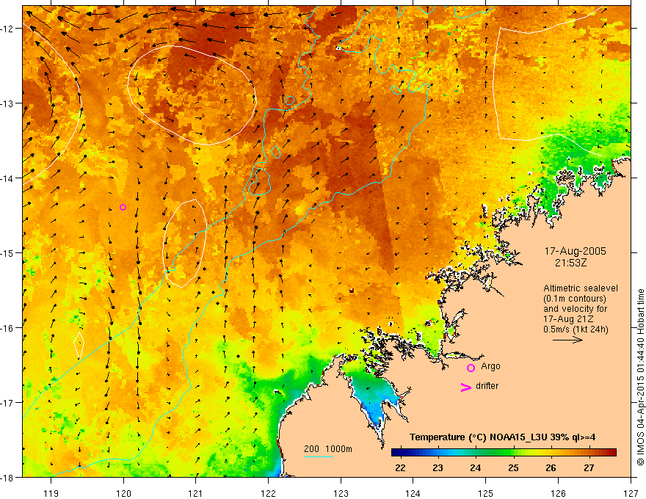Click longitude axis label 127

pyautogui.click(x=631, y=493)
